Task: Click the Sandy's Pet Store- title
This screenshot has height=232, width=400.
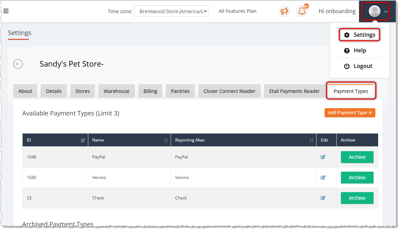Action: tap(72, 64)
